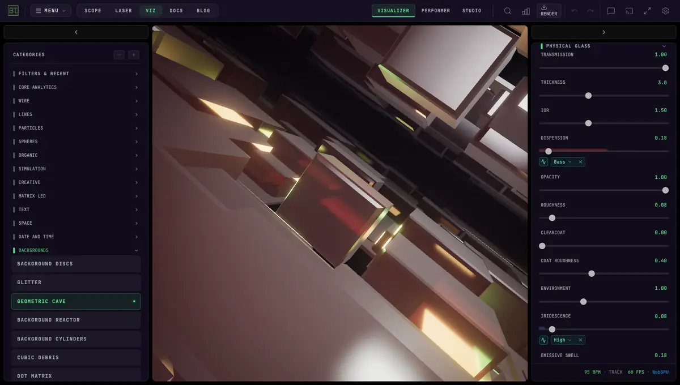
Task: Expand the Particles category
Action: (x=76, y=128)
